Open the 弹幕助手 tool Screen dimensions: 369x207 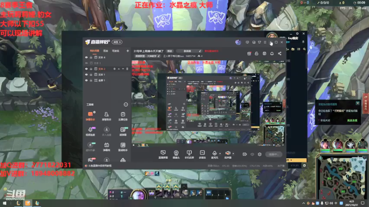click(x=90, y=116)
